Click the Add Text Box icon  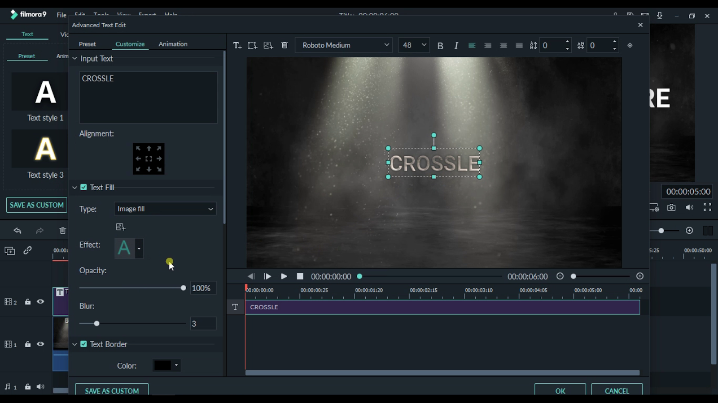point(252,45)
